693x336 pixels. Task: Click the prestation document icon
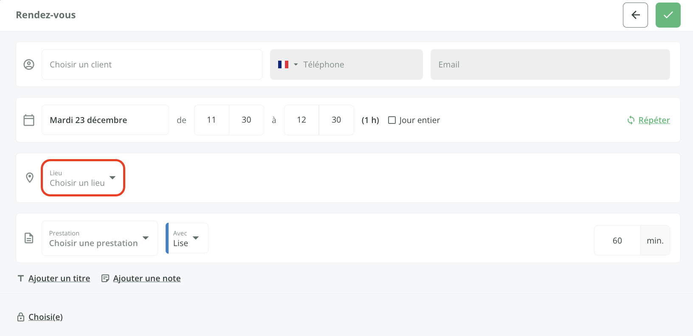click(29, 238)
